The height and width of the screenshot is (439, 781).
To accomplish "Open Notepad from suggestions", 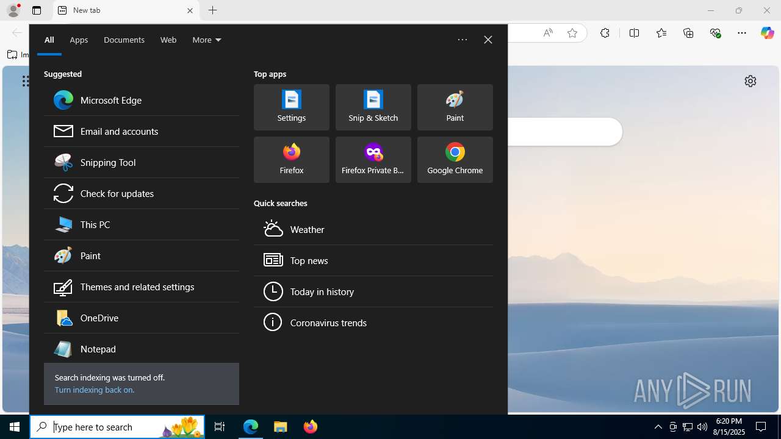I will (141, 349).
